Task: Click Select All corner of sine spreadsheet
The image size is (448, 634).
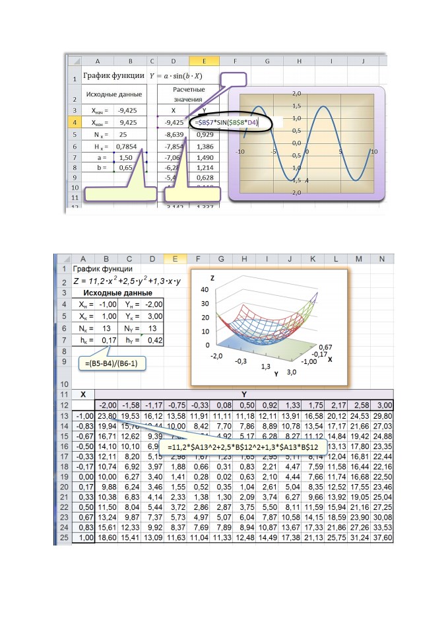Action: [75, 61]
